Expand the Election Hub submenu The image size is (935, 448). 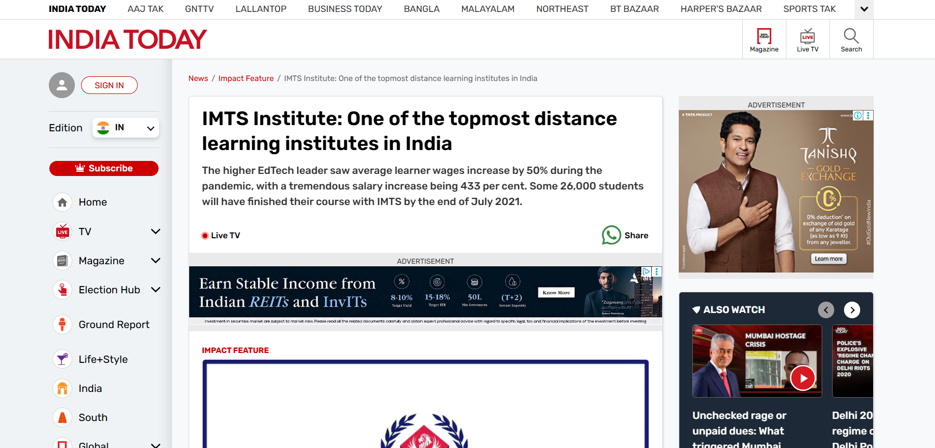[x=155, y=290]
